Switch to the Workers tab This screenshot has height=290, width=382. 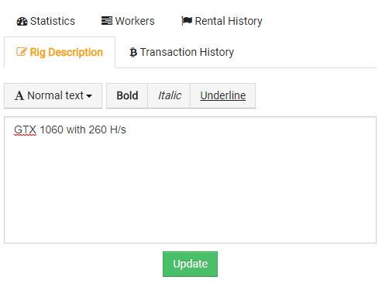128,21
